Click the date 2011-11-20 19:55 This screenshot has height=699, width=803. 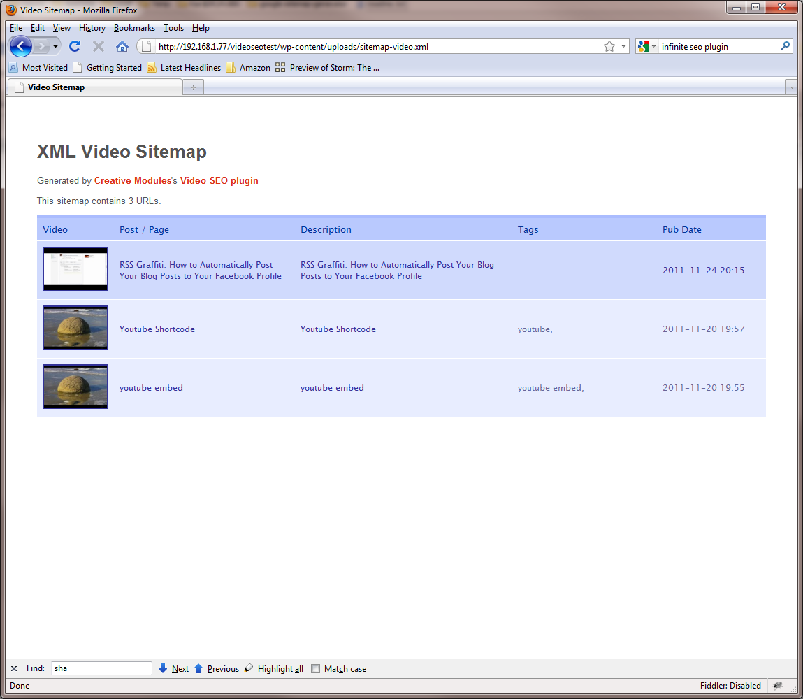point(704,388)
